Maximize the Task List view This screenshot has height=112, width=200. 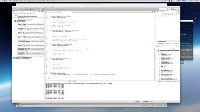point(178,12)
